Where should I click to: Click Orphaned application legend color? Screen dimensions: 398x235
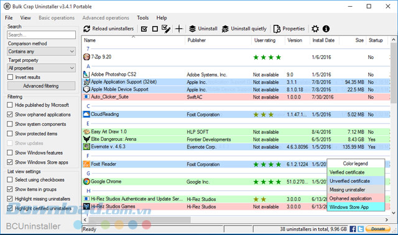click(x=356, y=198)
